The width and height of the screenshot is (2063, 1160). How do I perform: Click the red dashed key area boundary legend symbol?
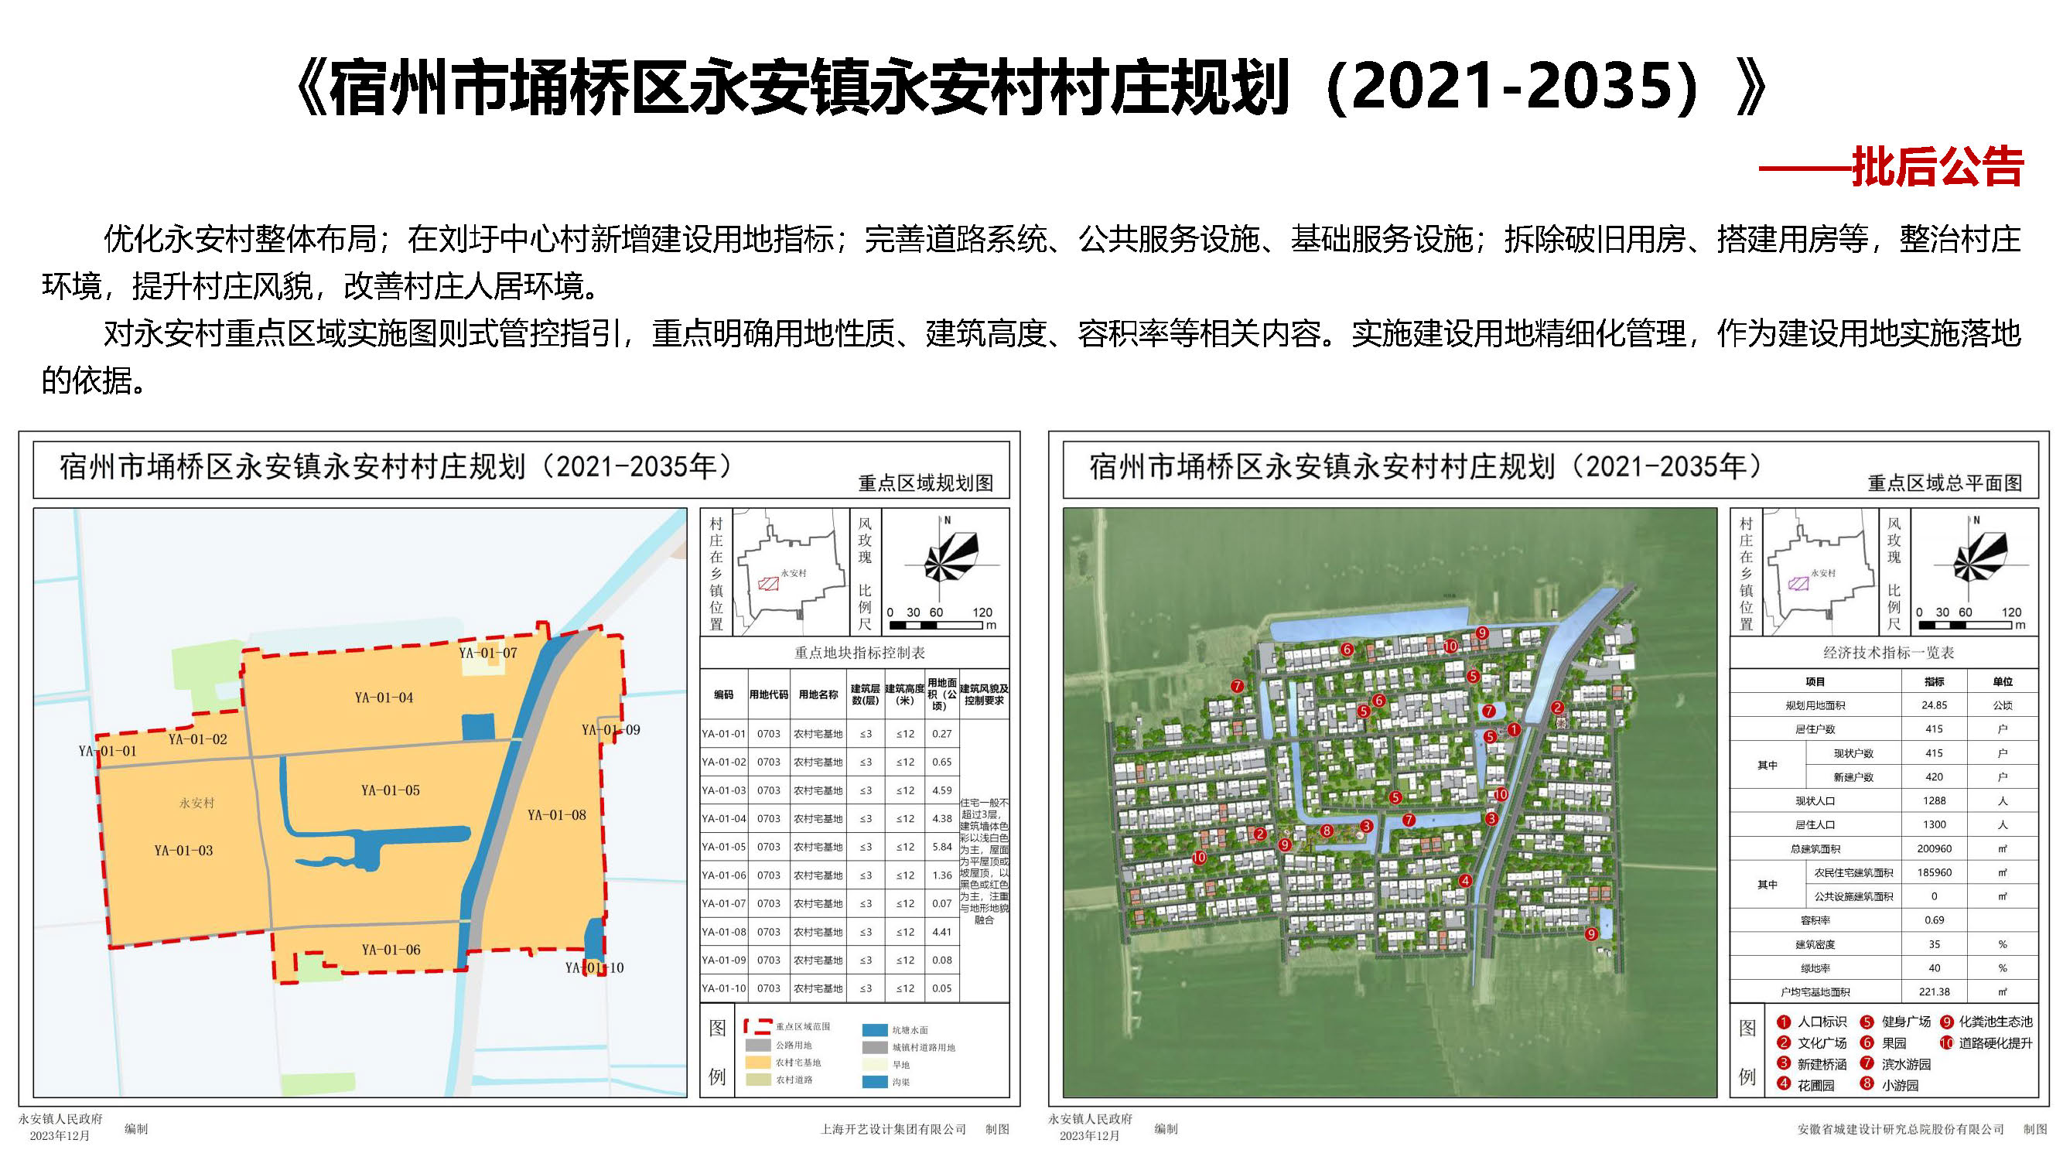pyautogui.click(x=757, y=1026)
